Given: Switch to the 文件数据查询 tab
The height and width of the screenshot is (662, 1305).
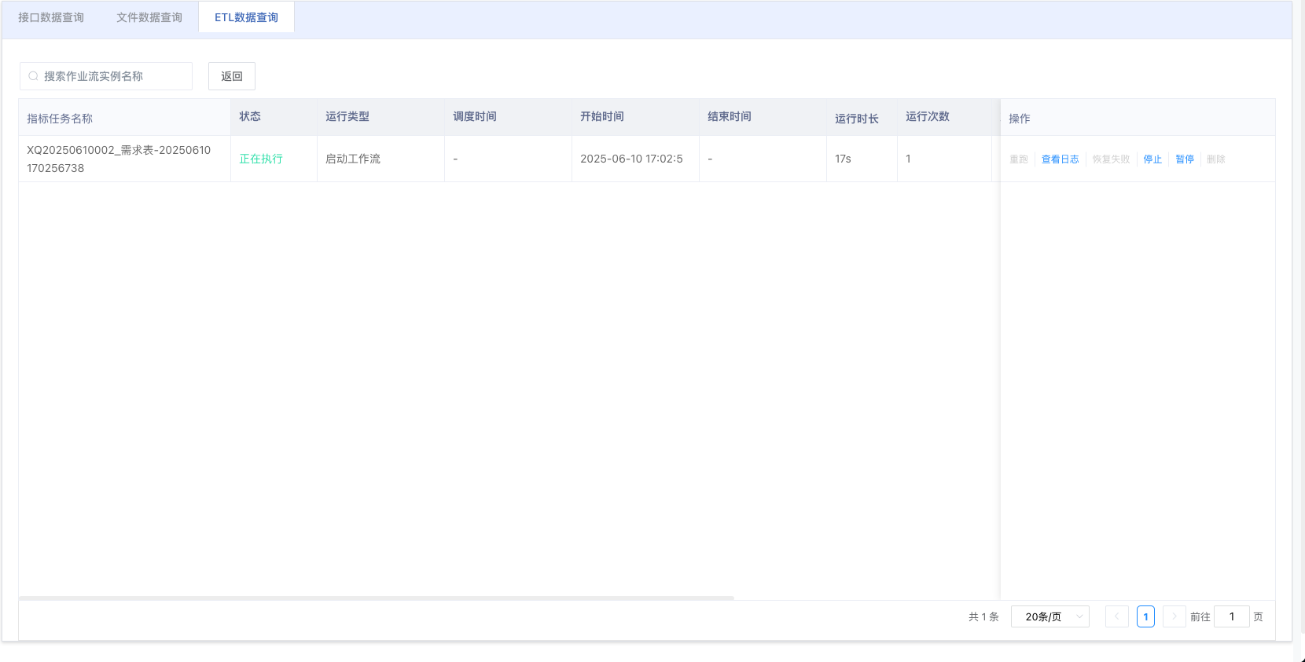Looking at the screenshot, I should (x=149, y=17).
